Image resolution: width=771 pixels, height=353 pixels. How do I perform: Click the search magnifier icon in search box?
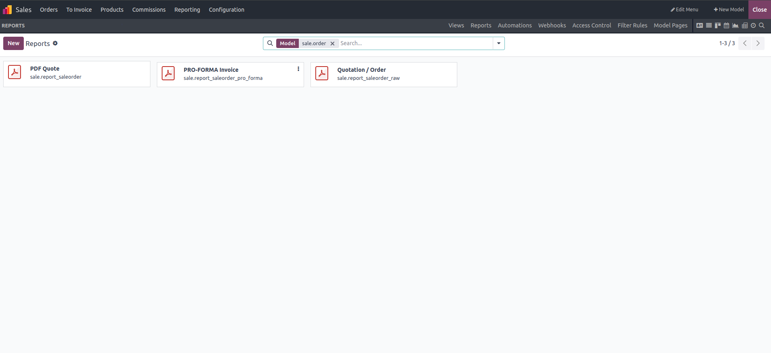pyautogui.click(x=270, y=43)
